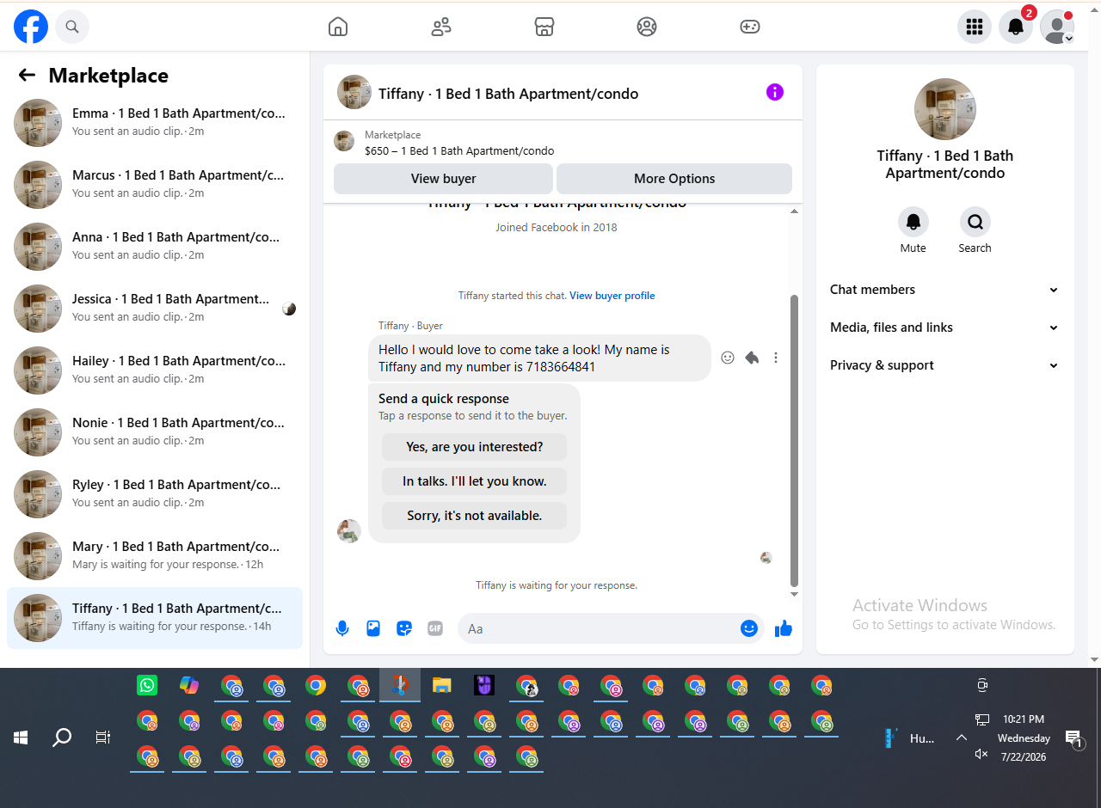React to Tiffany's message with emoji icon
Screen dimensions: 1101x808
tap(728, 358)
